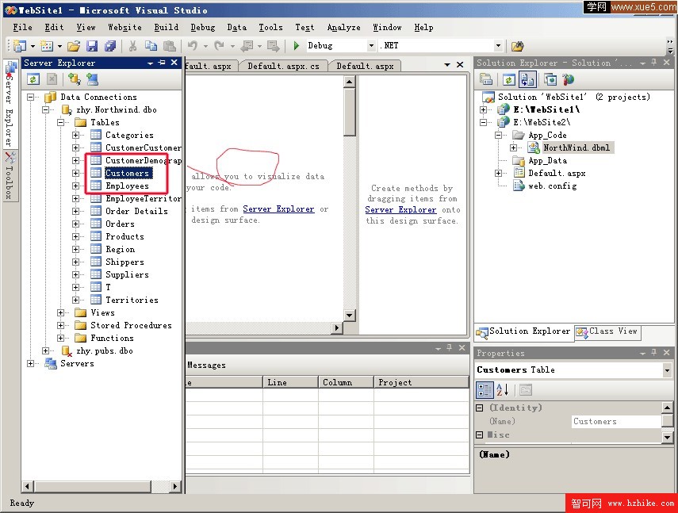Image resolution: width=678 pixels, height=513 pixels.
Task: Sort messages by the Column header
Action: (x=346, y=382)
